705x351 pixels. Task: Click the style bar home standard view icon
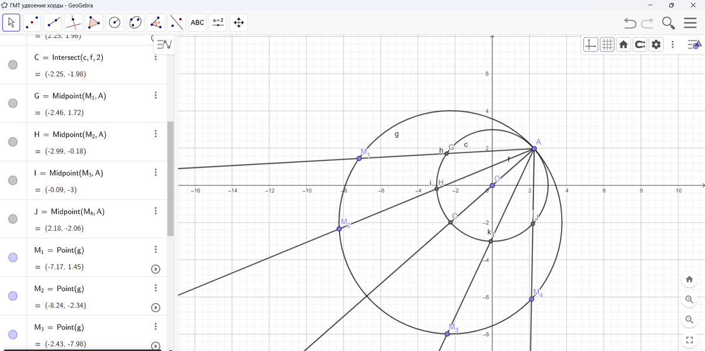[623, 44]
